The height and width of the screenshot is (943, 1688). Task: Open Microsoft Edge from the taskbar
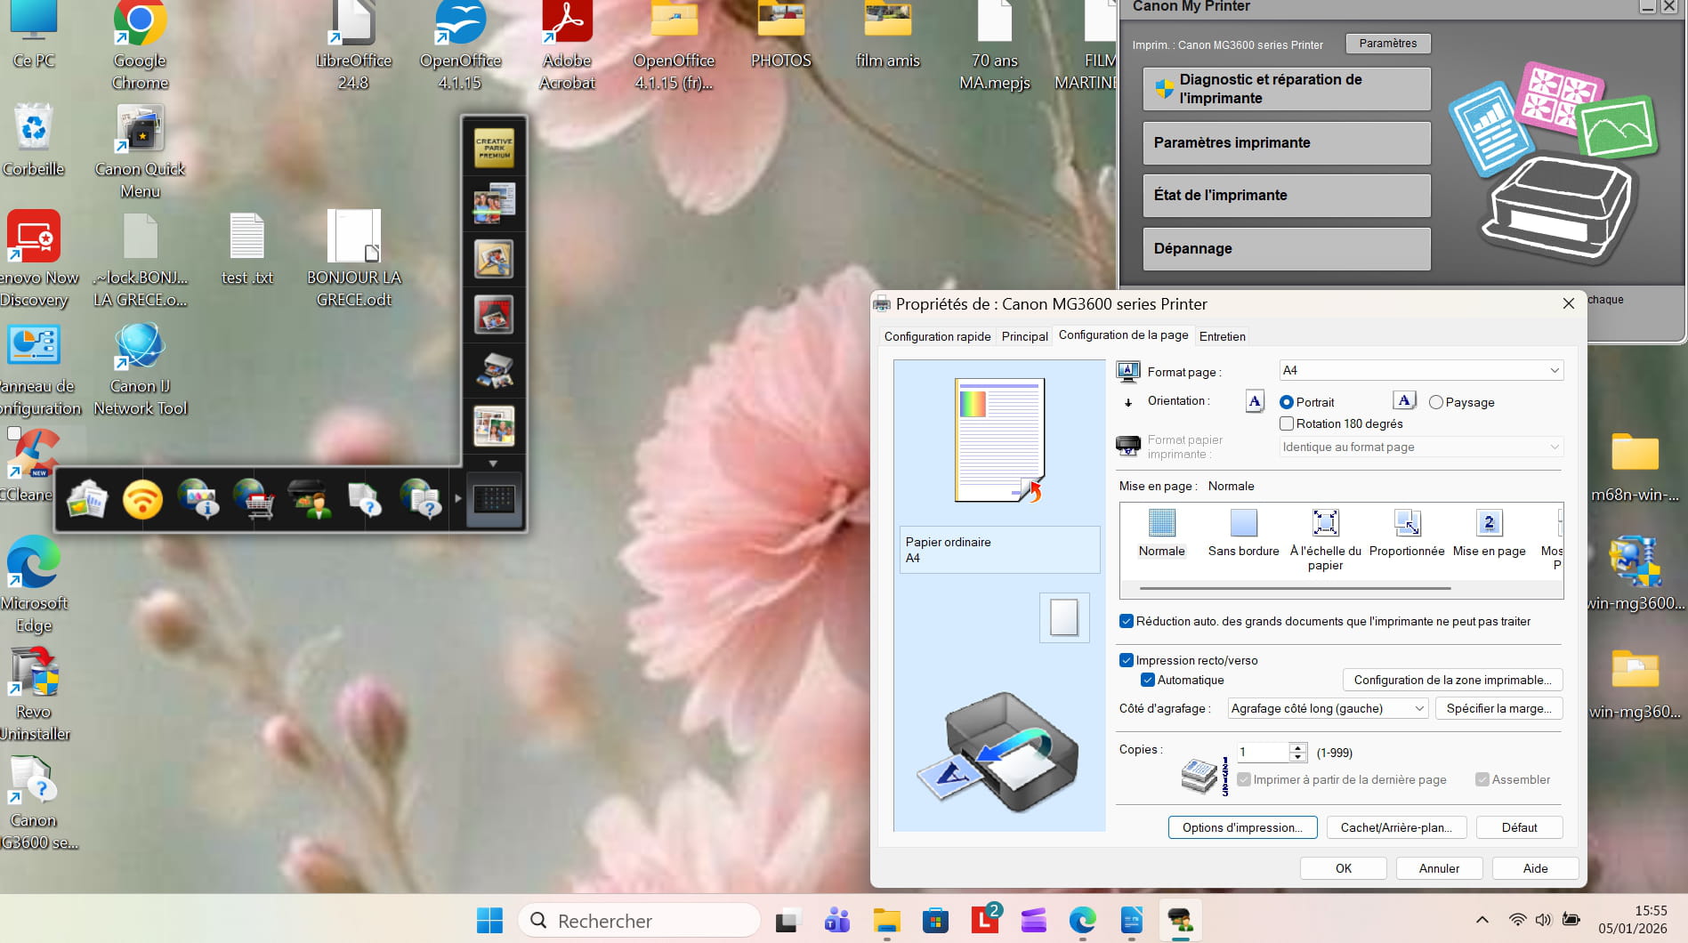pos(1082,921)
